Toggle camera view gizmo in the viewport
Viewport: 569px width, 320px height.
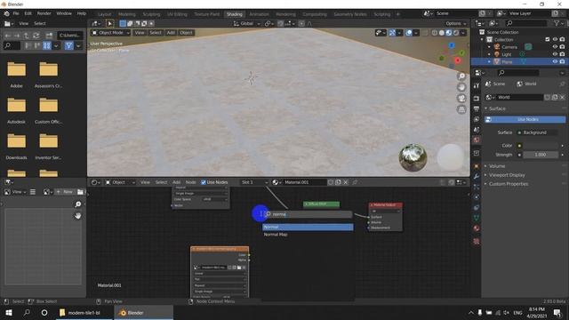point(461,98)
